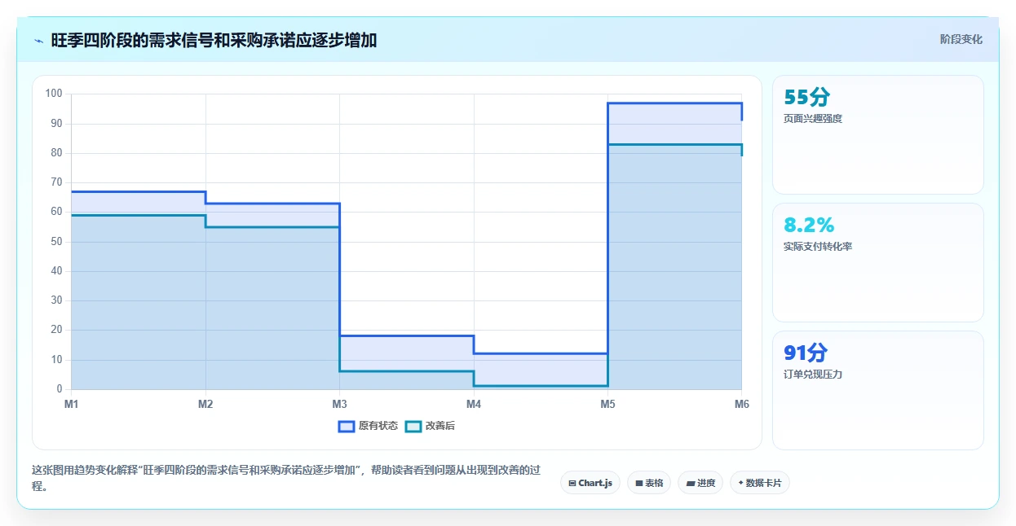This screenshot has width=1016, height=526.
Task: Toggle the 原有状态 legend series
Action: pyautogui.click(x=368, y=426)
